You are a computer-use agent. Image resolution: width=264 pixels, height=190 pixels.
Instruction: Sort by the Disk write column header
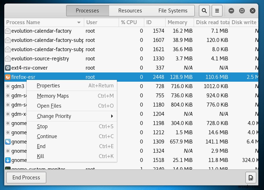(x=244, y=22)
